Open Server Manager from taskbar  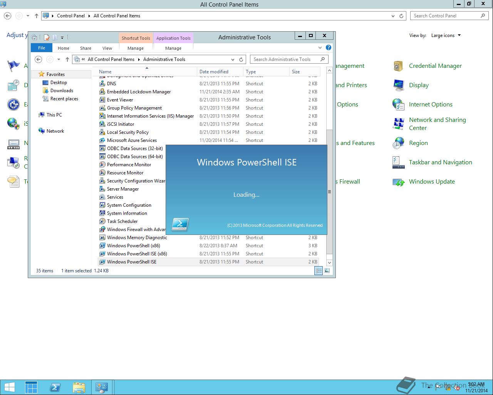coord(31,387)
